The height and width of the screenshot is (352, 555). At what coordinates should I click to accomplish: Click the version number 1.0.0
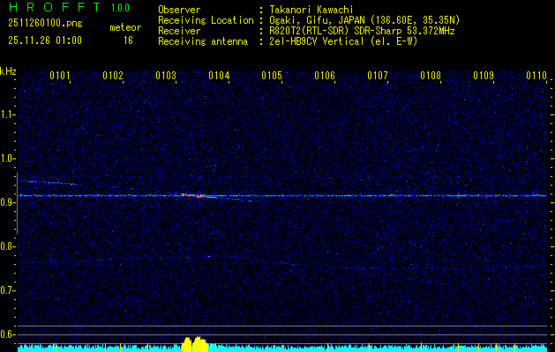pos(120,8)
